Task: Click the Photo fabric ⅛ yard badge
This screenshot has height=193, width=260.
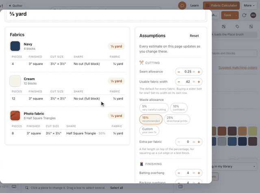Action: pyautogui.click(x=116, y=116)
